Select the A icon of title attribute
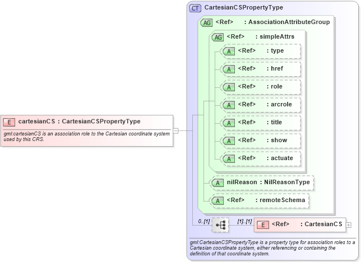This screenshot has height=262, width=361. (x=229, y=123)
